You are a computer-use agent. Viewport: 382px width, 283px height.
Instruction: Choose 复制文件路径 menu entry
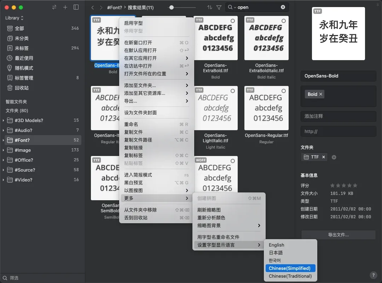(x=156, y=140)
